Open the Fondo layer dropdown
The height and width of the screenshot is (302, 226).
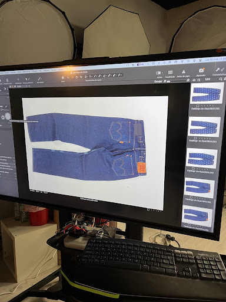tap(22, 86)
